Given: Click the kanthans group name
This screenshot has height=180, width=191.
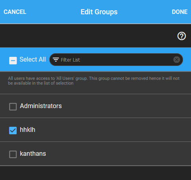Looking at the screenshot, I should coord(33,154).
